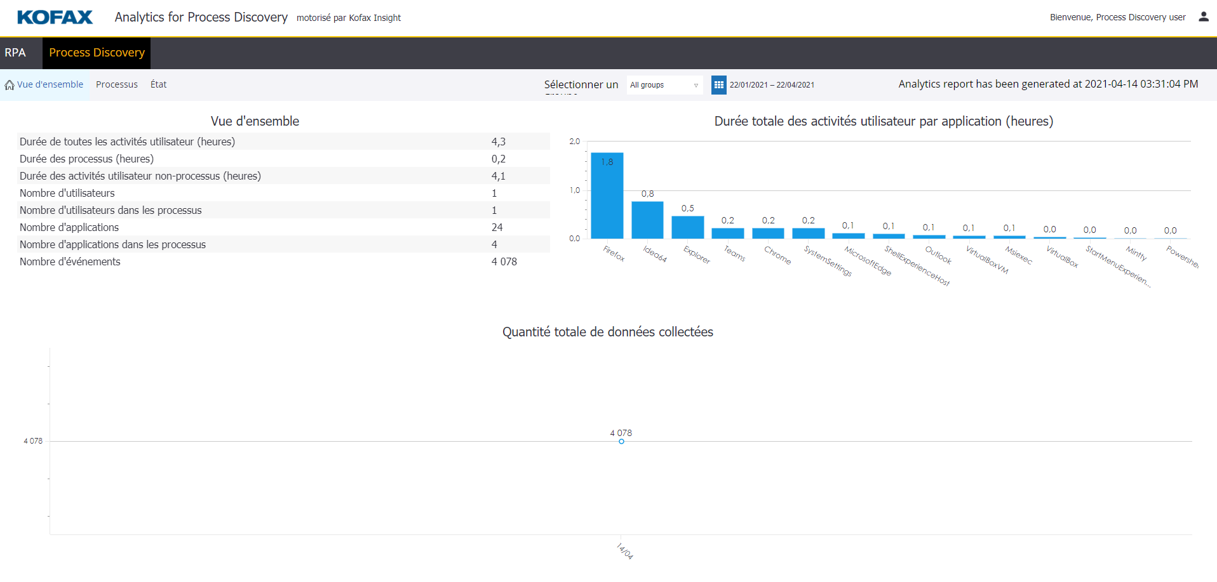This screenshot has height=582, width=1217.
Task: Select the Outlook bar in the duration chart
Action: point(929,237)
